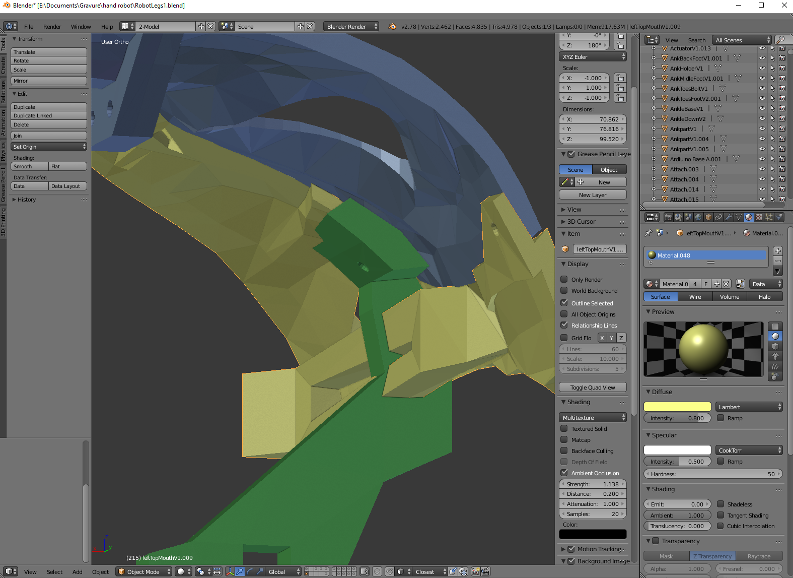Enable the Backface Culling checkbox
The image size is (793, 578).
[564, 451]
